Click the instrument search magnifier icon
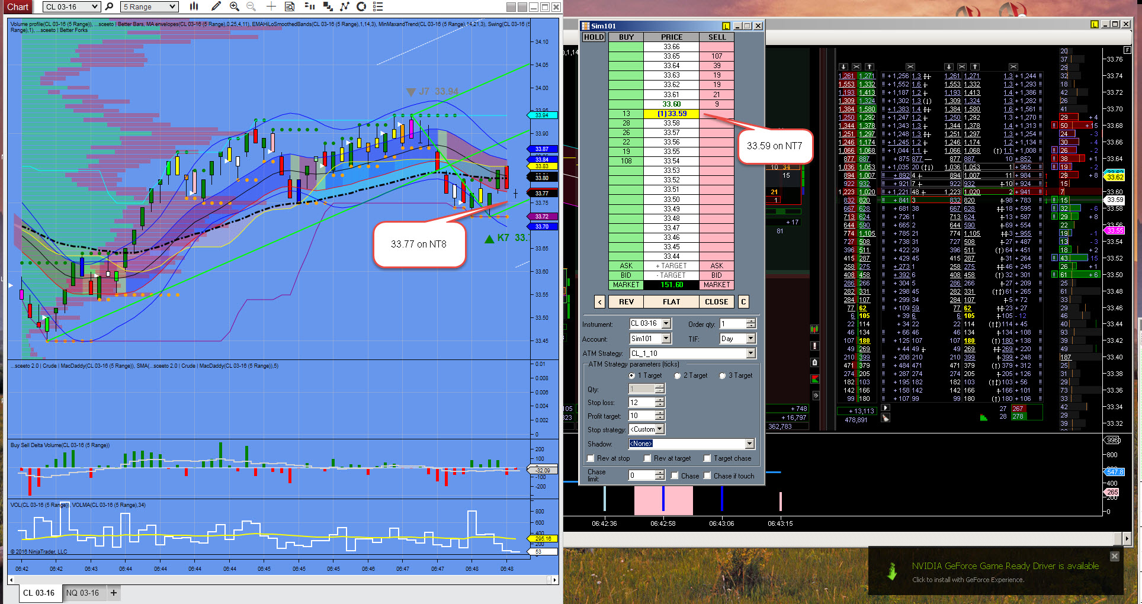 click(109, 7)
